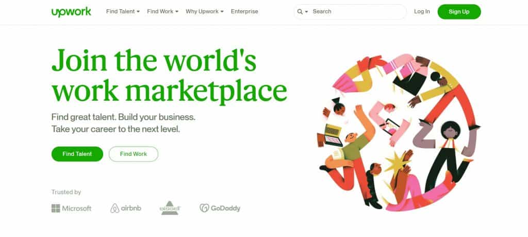Select Find Work in the navigation bar

[x=160, y=11]
